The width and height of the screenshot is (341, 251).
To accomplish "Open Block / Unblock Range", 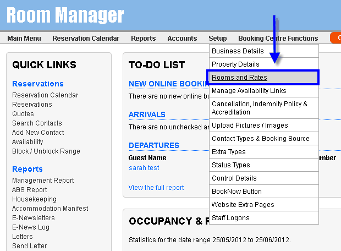I will 46,151.
